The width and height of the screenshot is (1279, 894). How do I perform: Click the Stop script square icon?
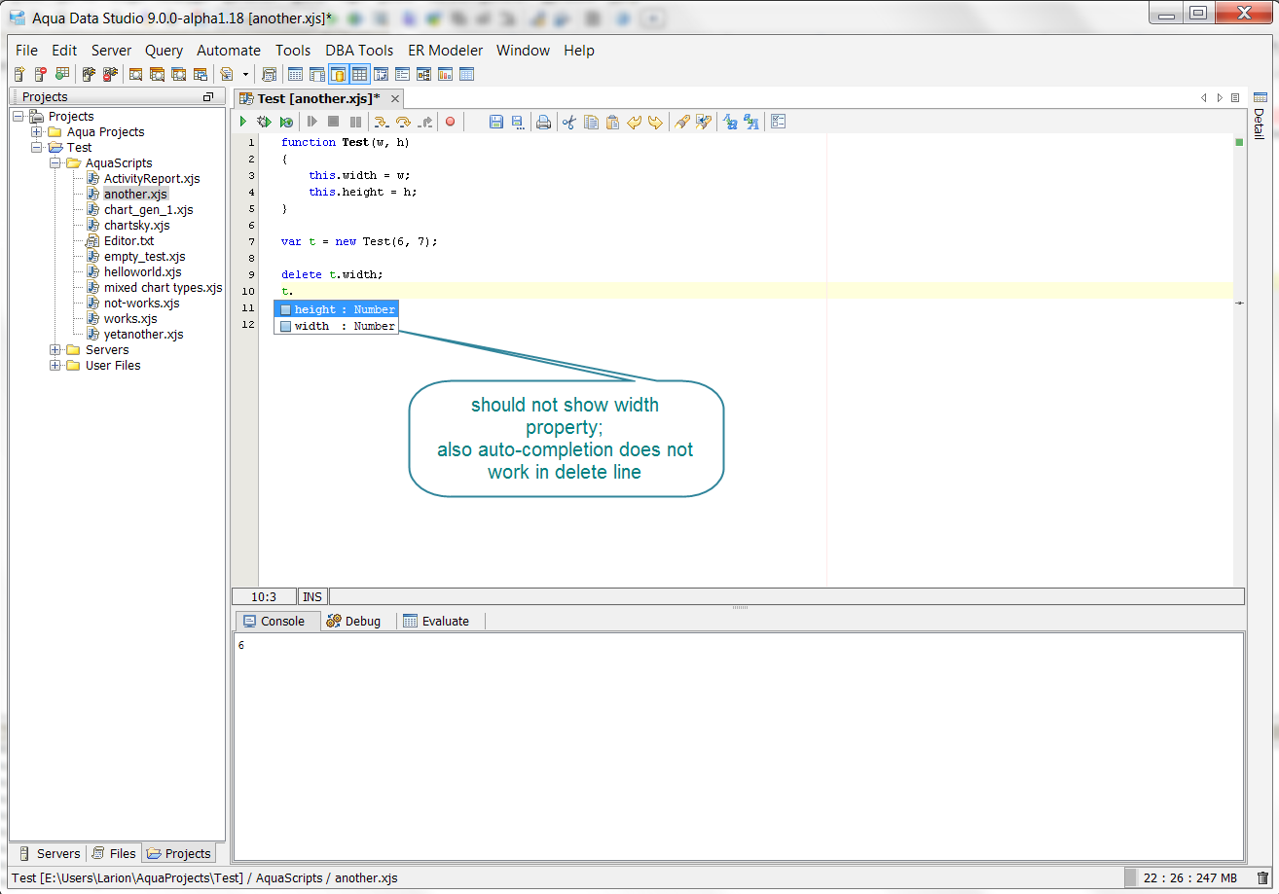coord(333,122)
